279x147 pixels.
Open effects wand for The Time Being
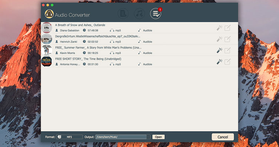220,62
